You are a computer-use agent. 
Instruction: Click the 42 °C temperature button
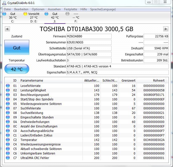17,69
